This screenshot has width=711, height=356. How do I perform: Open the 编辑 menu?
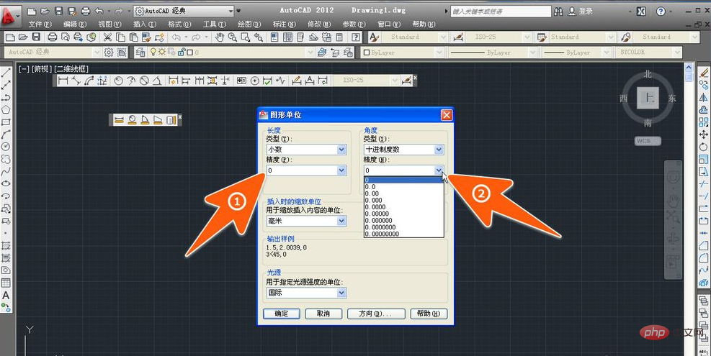click(74, 24)
